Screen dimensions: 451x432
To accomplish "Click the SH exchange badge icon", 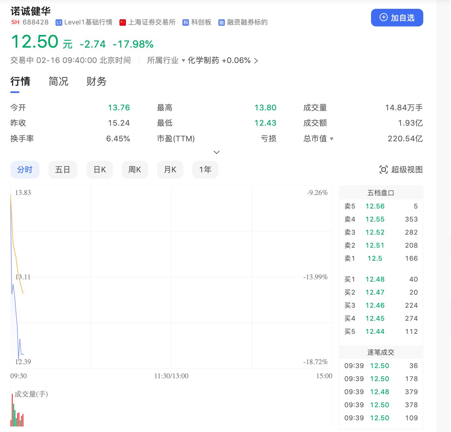I will point(15,22).
